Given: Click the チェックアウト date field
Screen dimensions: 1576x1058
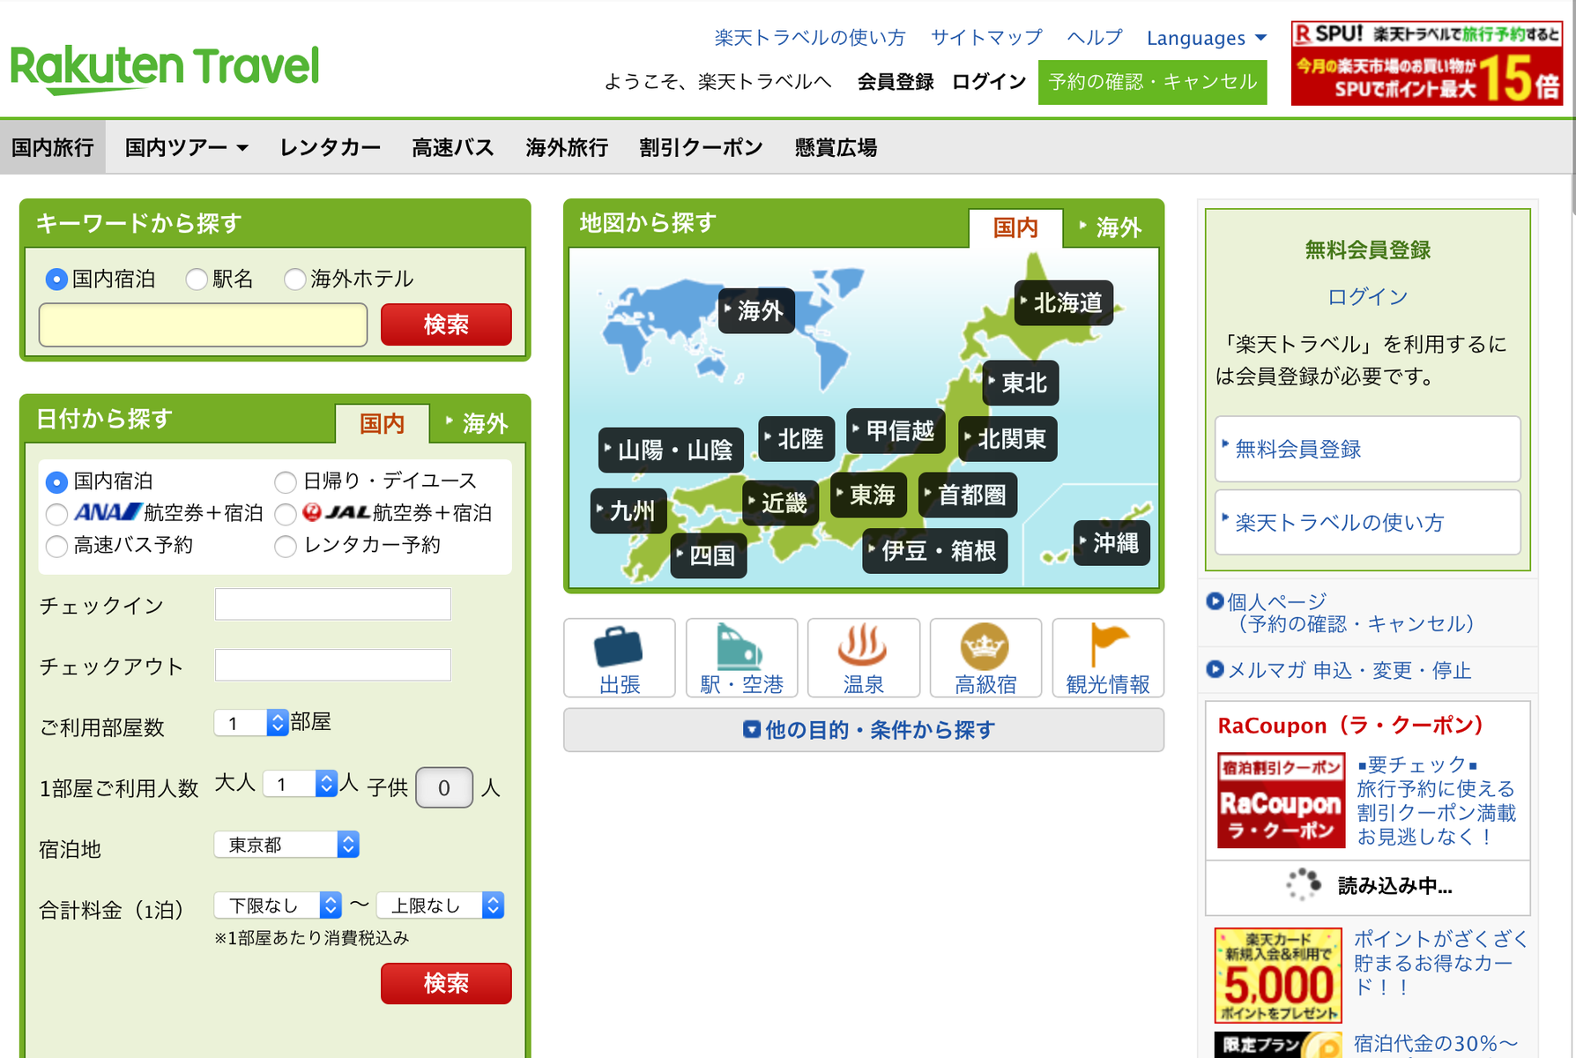Looking at the screenshot, I should (333, 665).
